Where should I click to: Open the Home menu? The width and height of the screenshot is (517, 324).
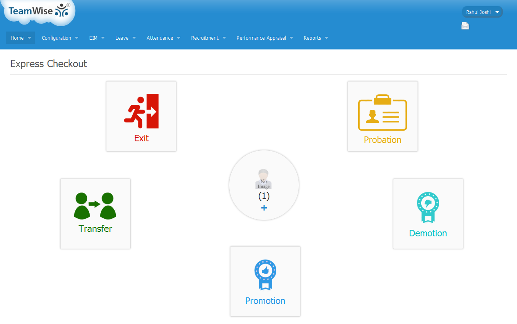(20, 38)
